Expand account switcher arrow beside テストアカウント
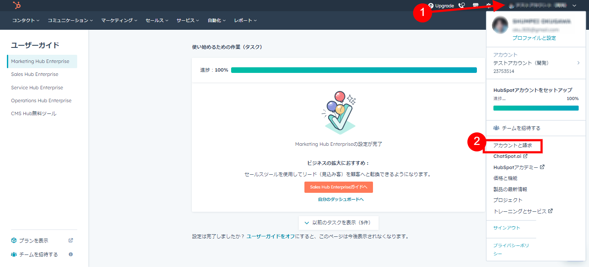Viewport: 589px width, 267px height. click(x=578, y=63)
